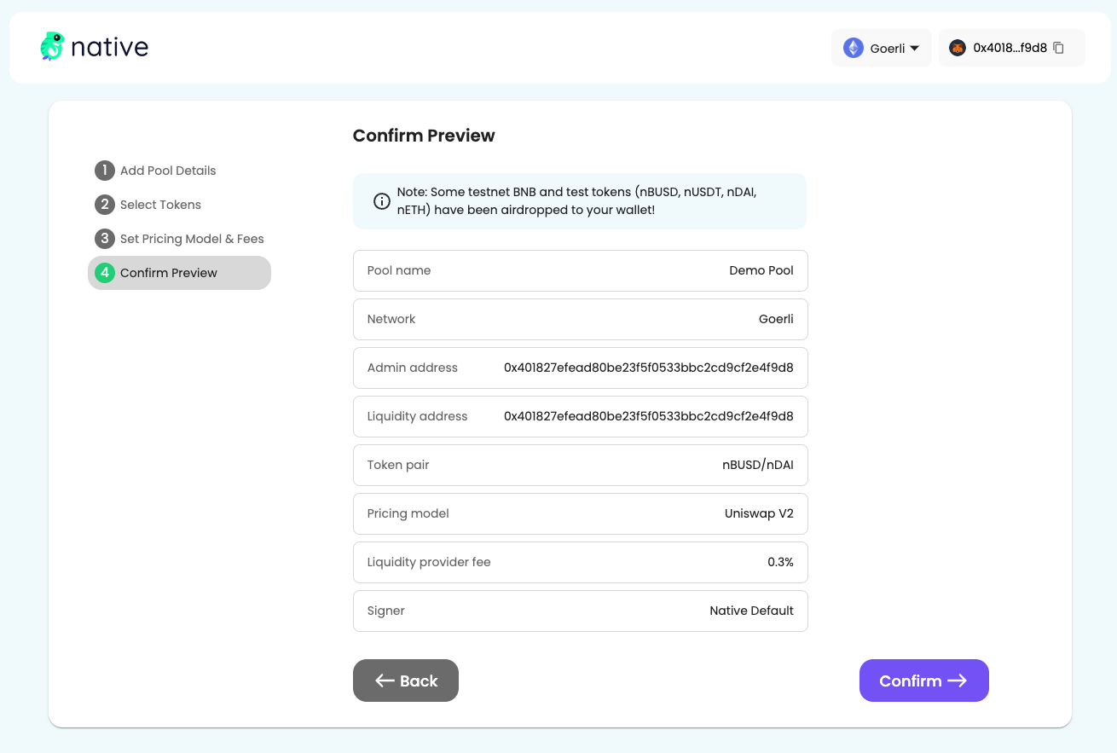This screenshot has height=753, width=1117.
Task: Click the Token pair nBUSD/nDAI row
Action: (580, 465)
